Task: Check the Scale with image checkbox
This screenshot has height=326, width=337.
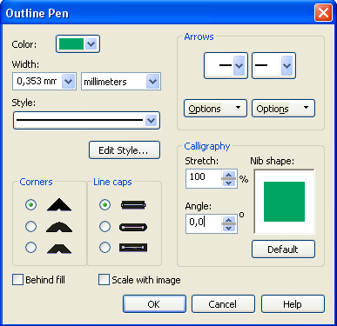Action: tap(104, 280)
